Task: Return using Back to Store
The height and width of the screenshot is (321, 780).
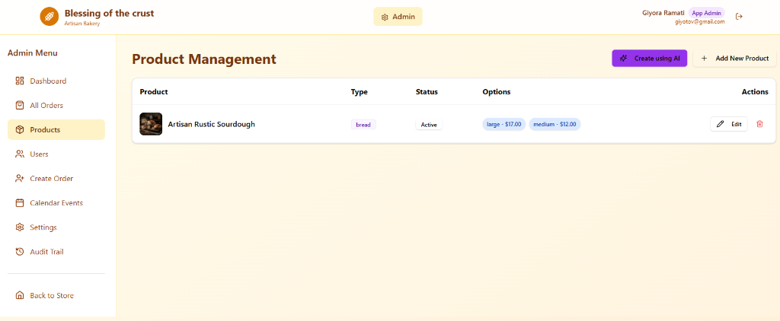Action: click(56, 296)
